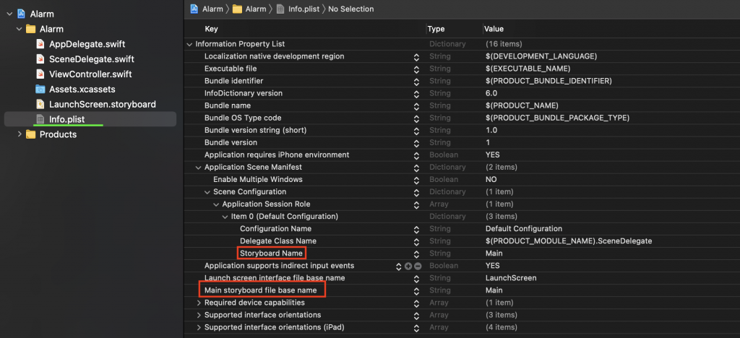This screenshot has height=338, width=740.
Task: Click the SceneDelegate.swift Swift file icon
Action: 40,59
